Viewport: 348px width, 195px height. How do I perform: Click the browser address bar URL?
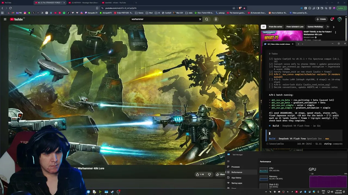coord(121,8)
